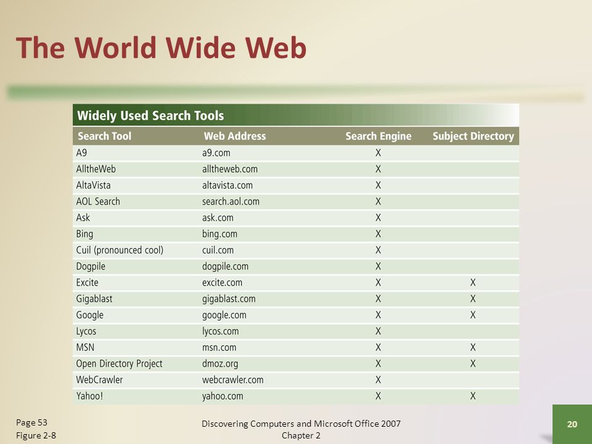Click the 'google.com' web address
The width and height of the screenshot is (592, 444).
tap(224, 315)
